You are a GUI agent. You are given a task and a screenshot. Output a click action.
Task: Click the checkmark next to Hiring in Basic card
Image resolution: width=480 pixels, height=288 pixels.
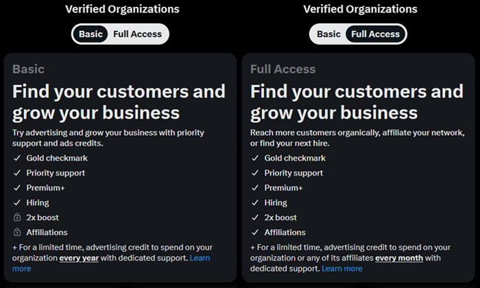pos(17,202)
